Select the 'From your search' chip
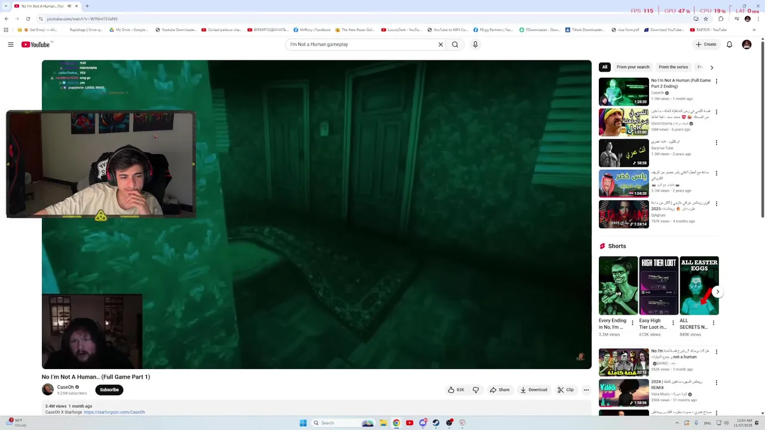 tap(633, 67)
